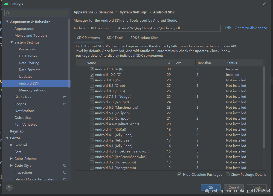The width and height of the screenshot is (273, 196).
Task: Click the Android Studio logo in title bar
Action: pyautogui.click(x=6, y=4)
